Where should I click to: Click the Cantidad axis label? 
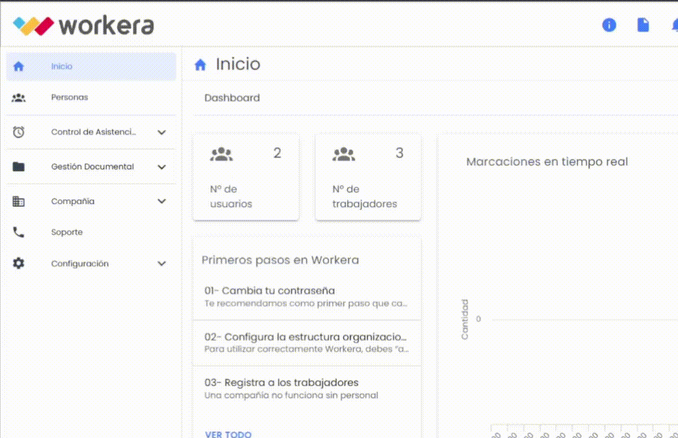pyautogui.click(x=465, y=319)
